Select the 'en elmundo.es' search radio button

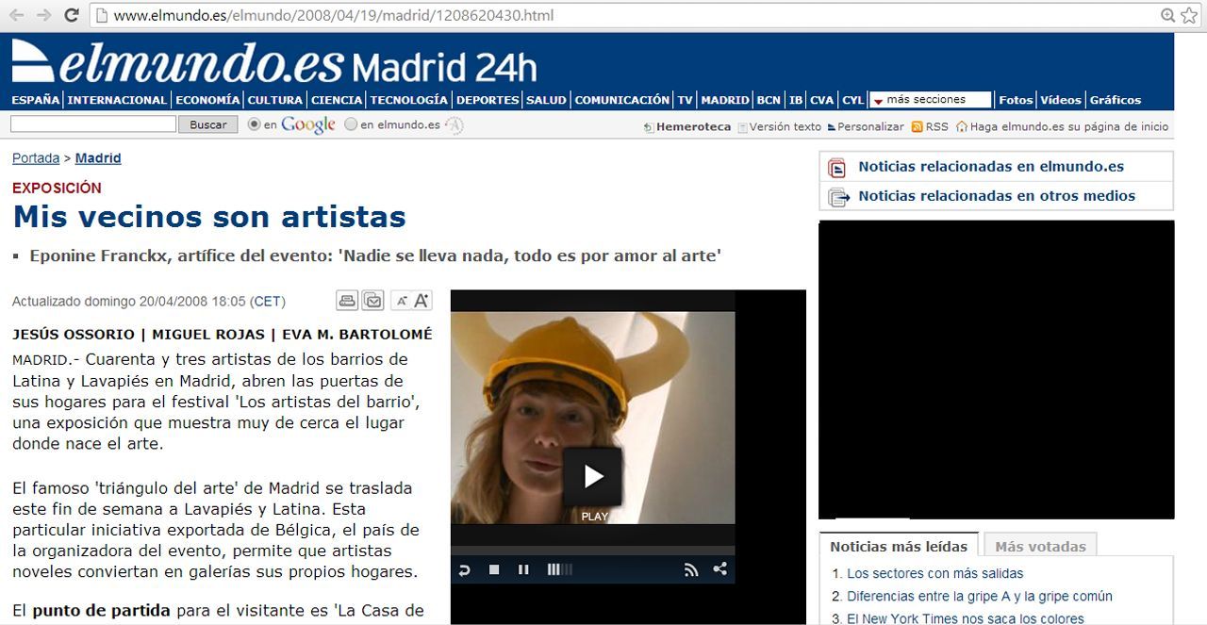pyautogui.click(x=351, y=124)
